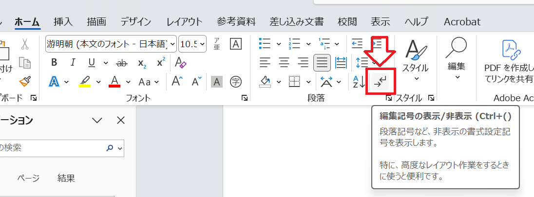Align text right
This screenshot has width=534, height=197.
(x=303, y=63)
